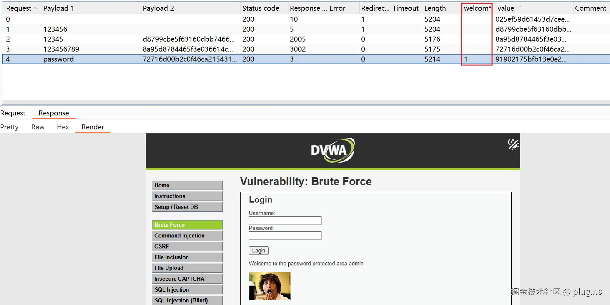610x305 pixels.
Task: Click response time value 2005
Action: pos(298,39)
